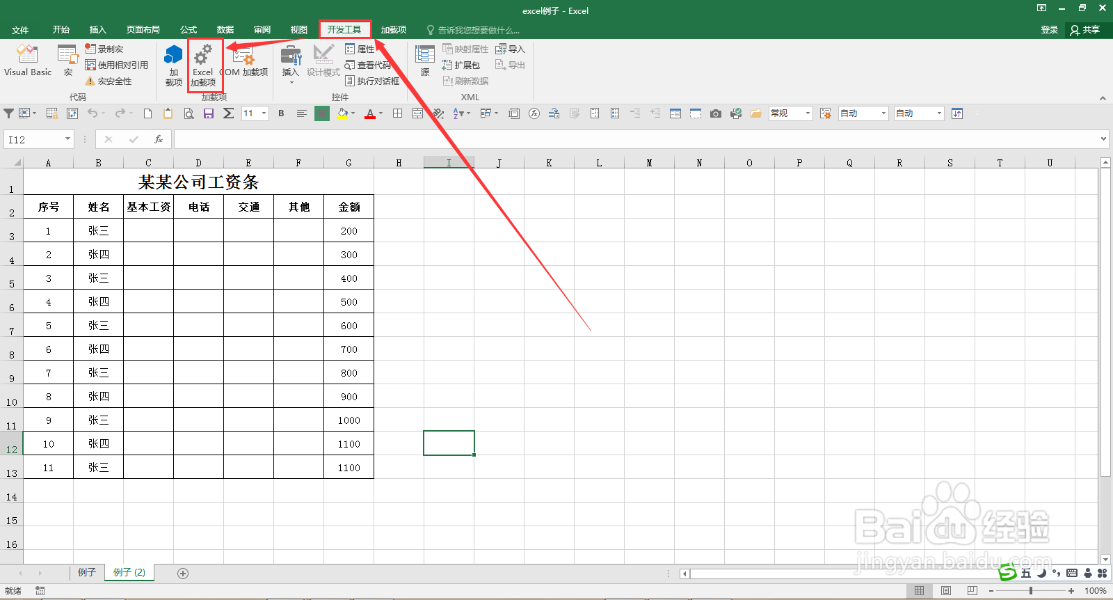The width and height of the screenshot is (1113, 600).
Task: Click the filter funnel icon in quick toolbar
Action: 9,113
